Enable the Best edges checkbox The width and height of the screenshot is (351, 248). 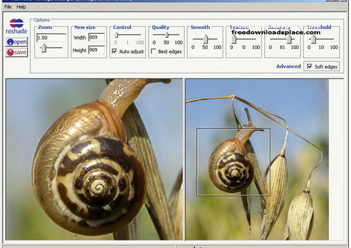tap(153, 51)
